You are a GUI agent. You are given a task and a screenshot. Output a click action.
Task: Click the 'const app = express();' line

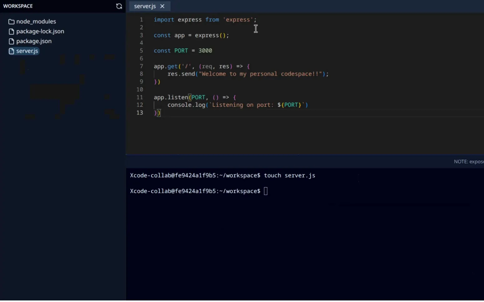pos(191,35)
